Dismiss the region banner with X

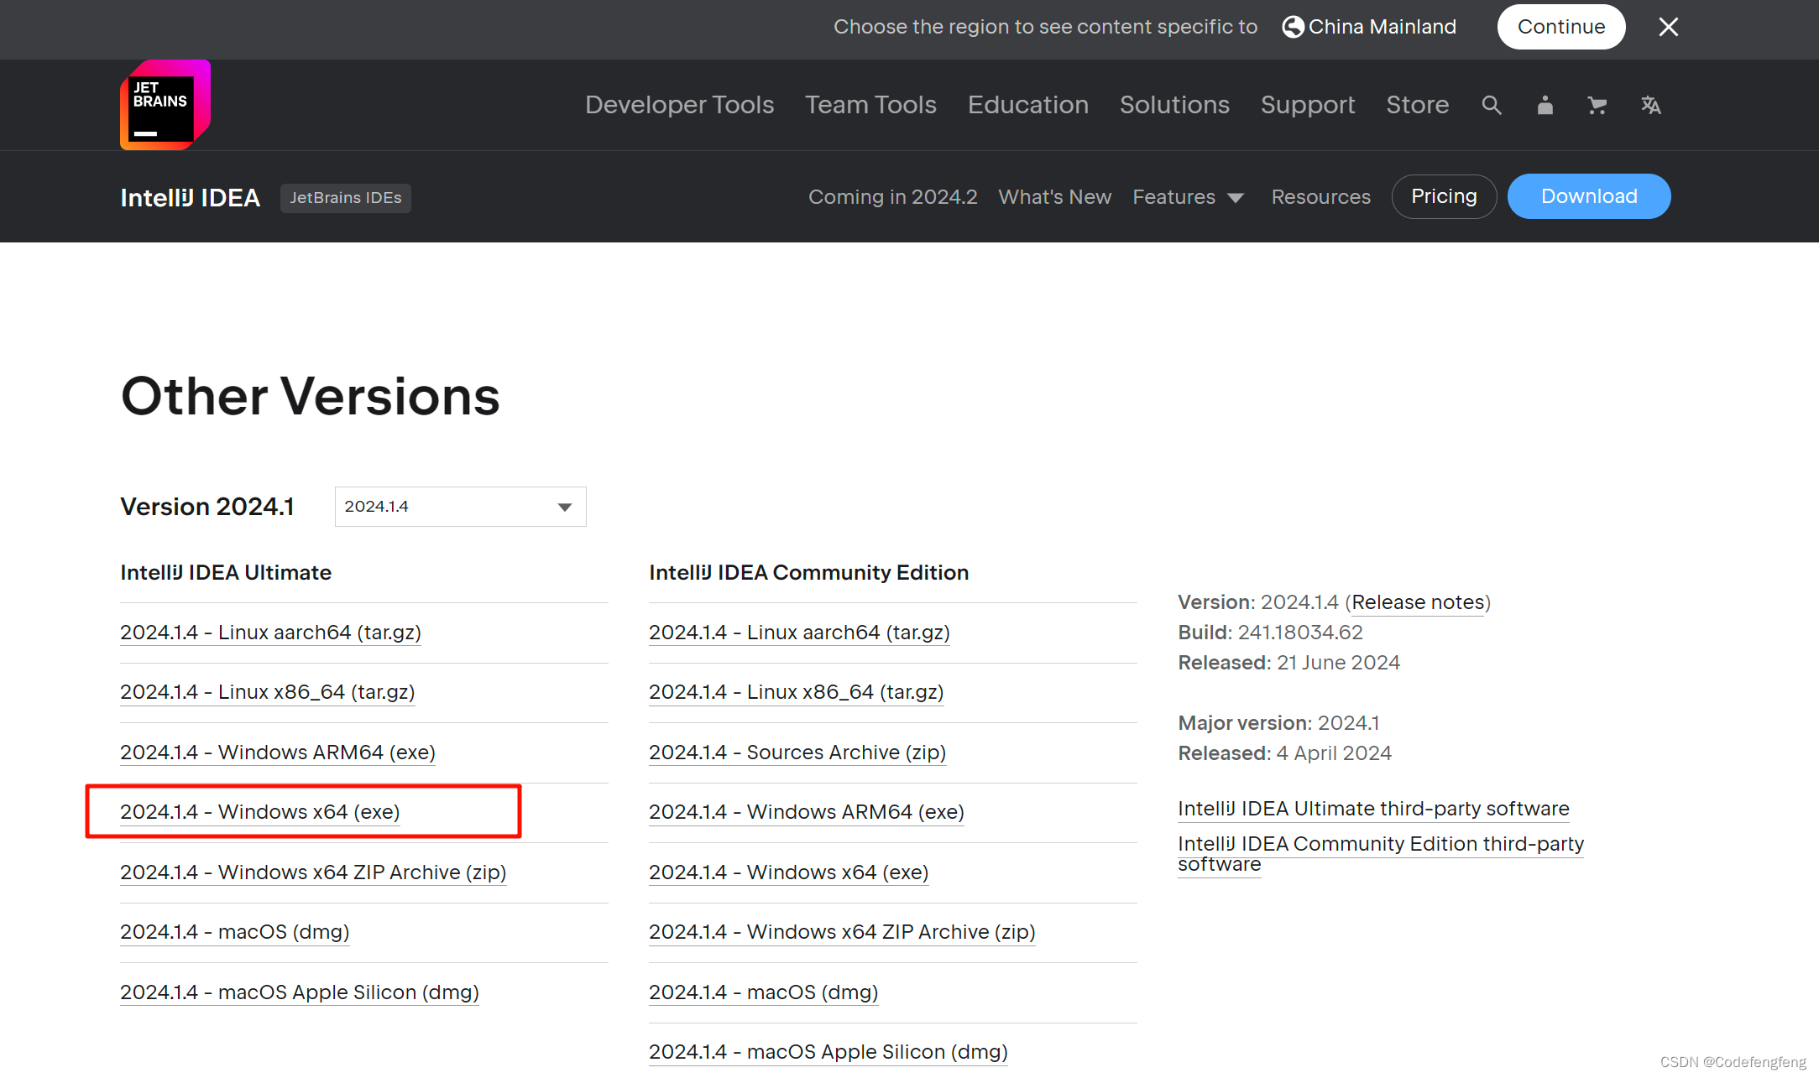pos(1668,27)
